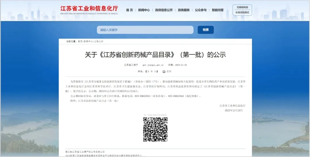
Task: Set font size to 大
Action: (x=148, y=72)
